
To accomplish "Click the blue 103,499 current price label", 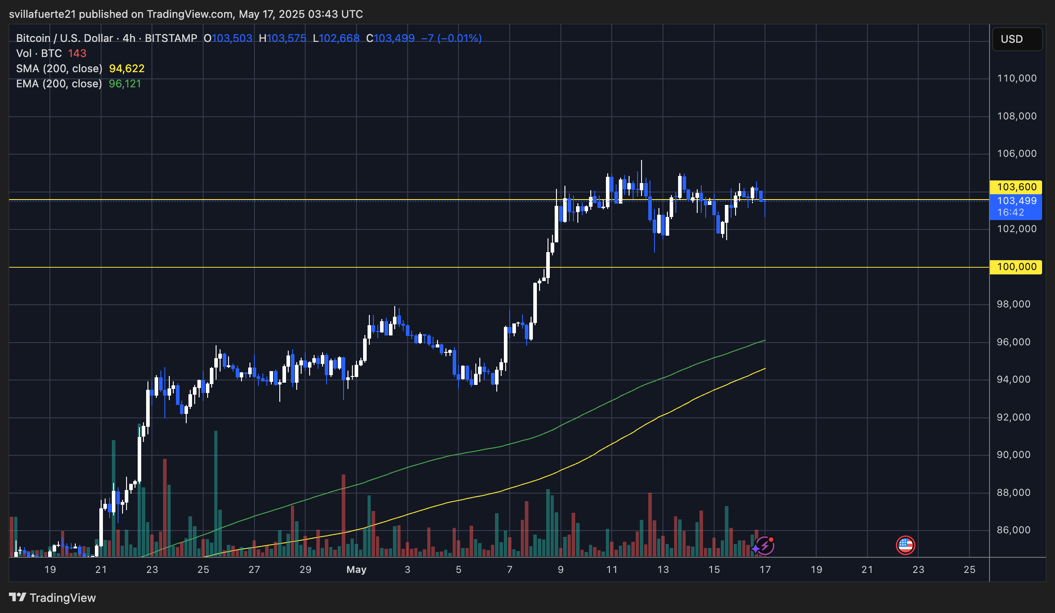I will pos(1016,201).
